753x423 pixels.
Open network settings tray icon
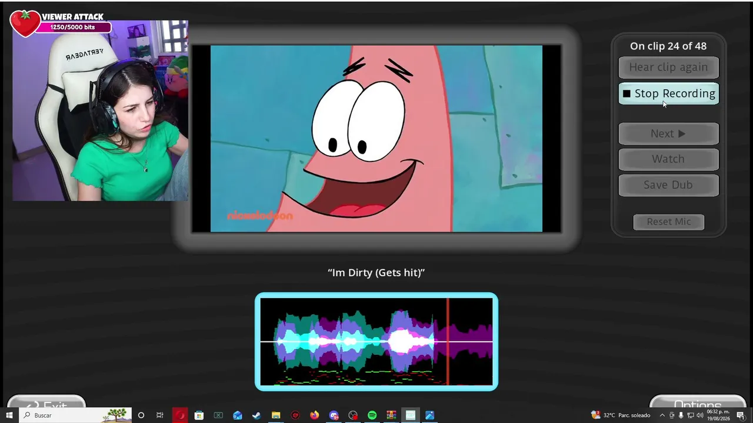pyautogui.click(x=691, y=415)
